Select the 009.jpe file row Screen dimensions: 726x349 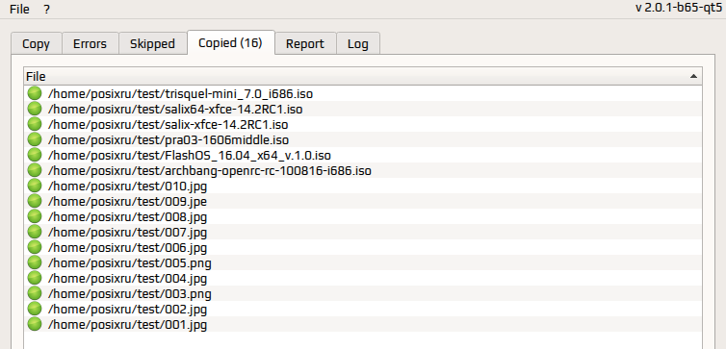click(363, 202)
